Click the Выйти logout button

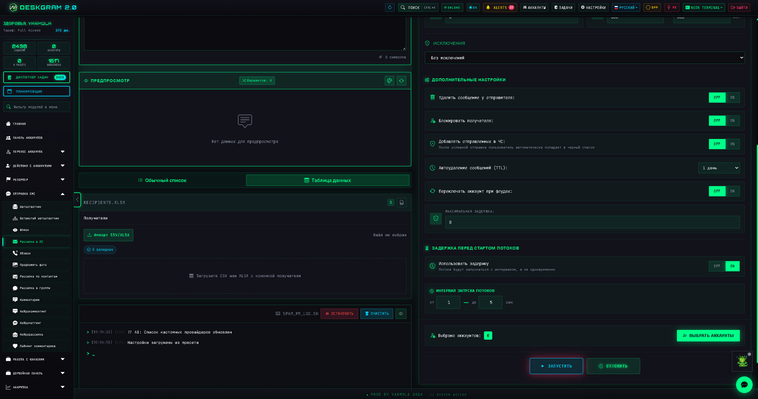click(739, 8)
